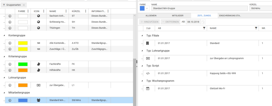Viewport: 272px width, 106px height.
Task: Click the yellow swatch of Alle Kontende row
Action: point(23,43)
